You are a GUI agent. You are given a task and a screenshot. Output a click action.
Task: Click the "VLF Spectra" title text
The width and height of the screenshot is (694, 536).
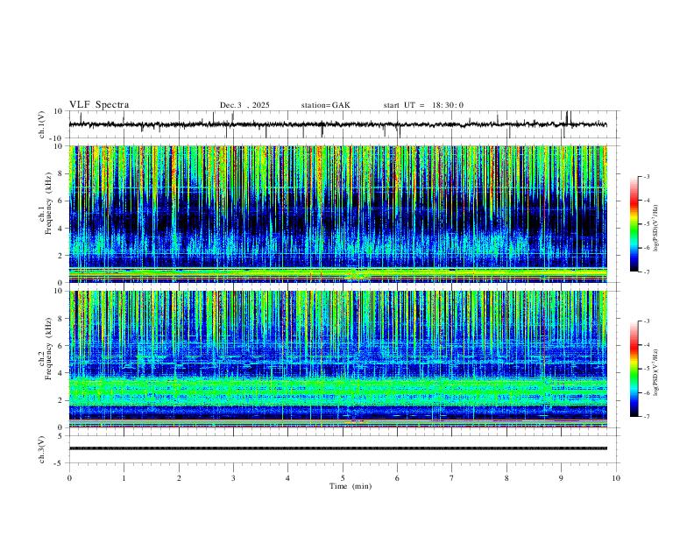(99, 105)
